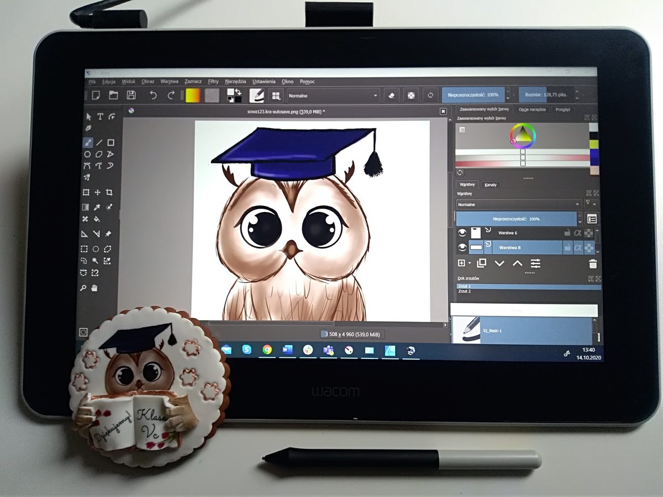Open the Filtry menu
This screenshot has height=497, width=663.
pos(213,82)
